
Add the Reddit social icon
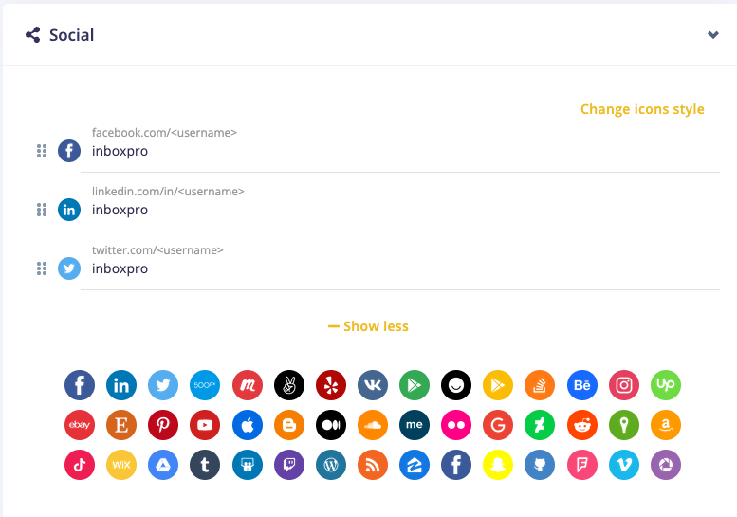pos(582,425)
